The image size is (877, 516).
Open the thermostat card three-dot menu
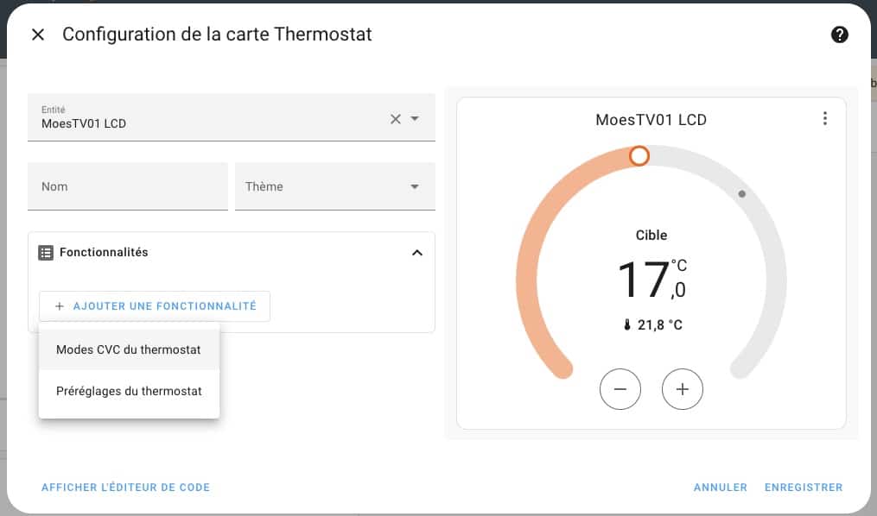coord(825,119)
